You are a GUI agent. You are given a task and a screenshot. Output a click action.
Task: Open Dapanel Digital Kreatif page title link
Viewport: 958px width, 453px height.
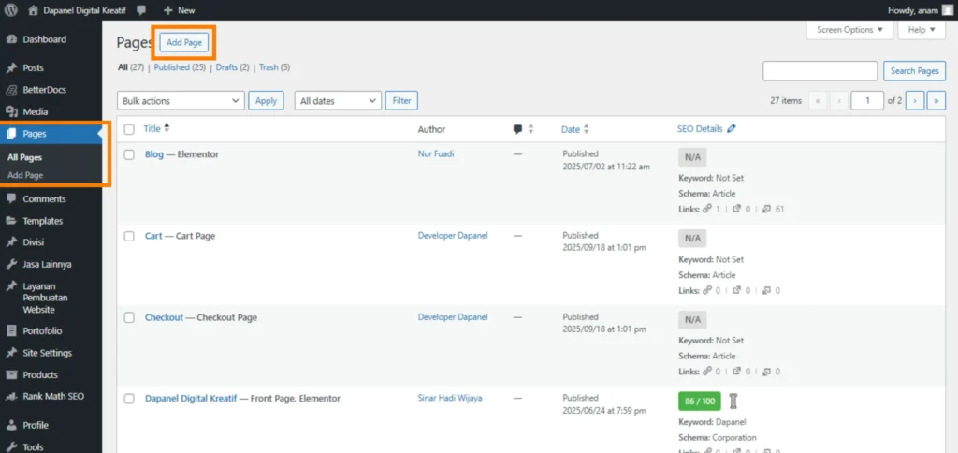coord(191,399)
